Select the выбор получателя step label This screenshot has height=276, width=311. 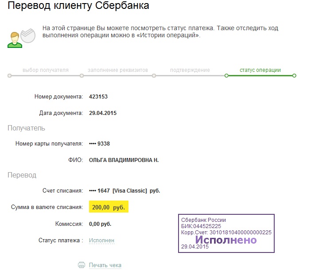pyautogui.click(x=46, y=70)
